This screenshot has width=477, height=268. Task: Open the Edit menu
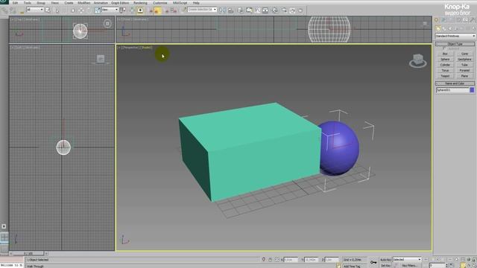(15, 3)
